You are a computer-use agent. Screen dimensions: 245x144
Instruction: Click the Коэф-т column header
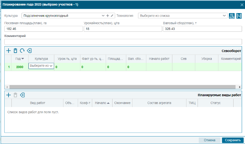pos(85,103)
